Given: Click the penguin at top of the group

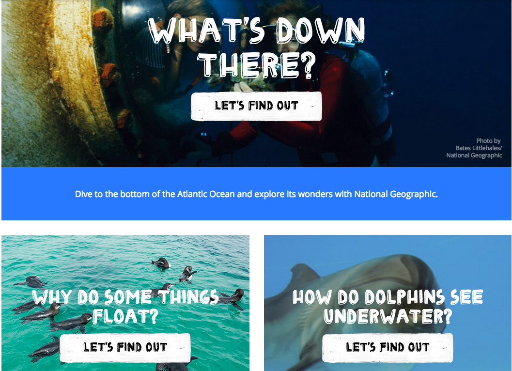Looking at the screenshot, I should click(x=162, y=263).
